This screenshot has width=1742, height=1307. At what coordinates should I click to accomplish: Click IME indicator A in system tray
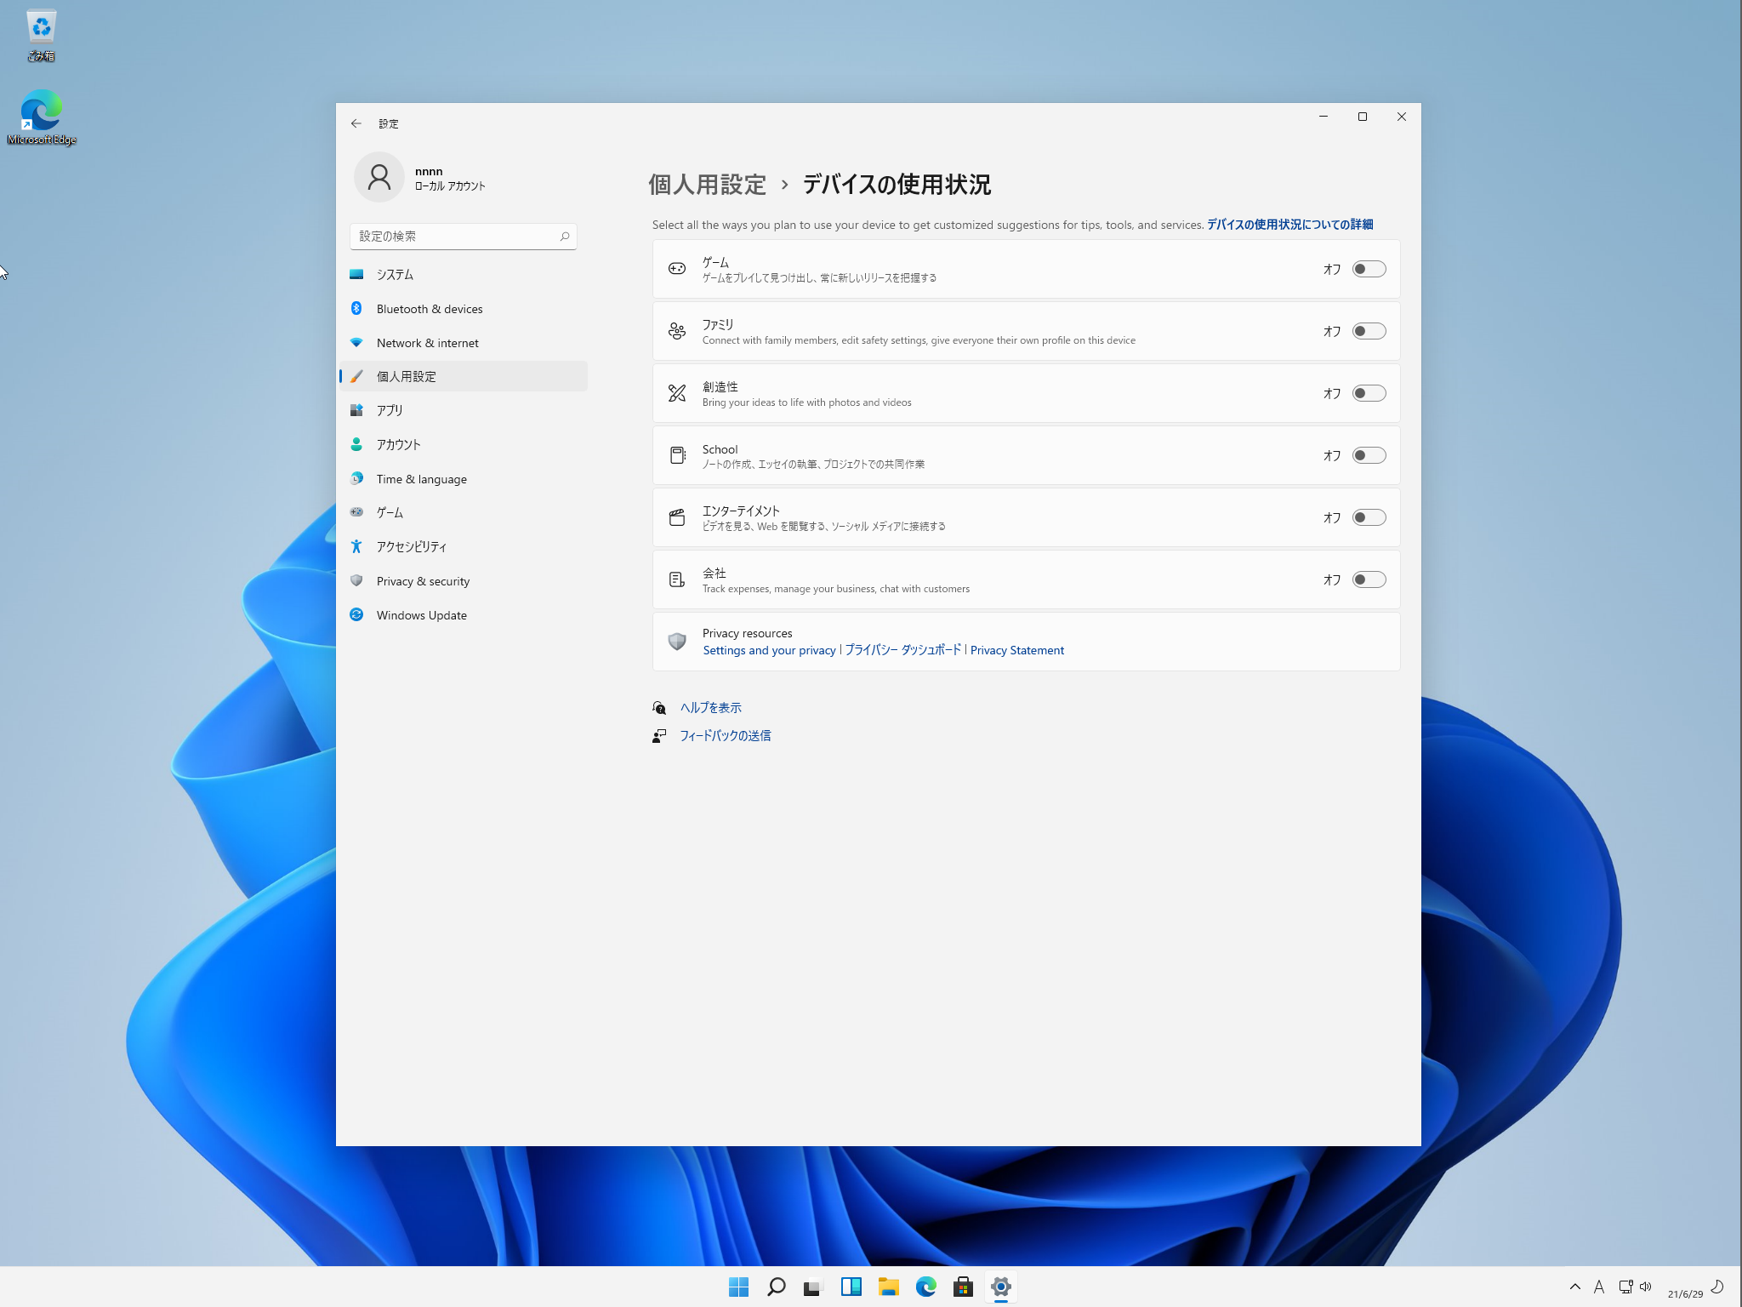[x=1599, y=1287]
